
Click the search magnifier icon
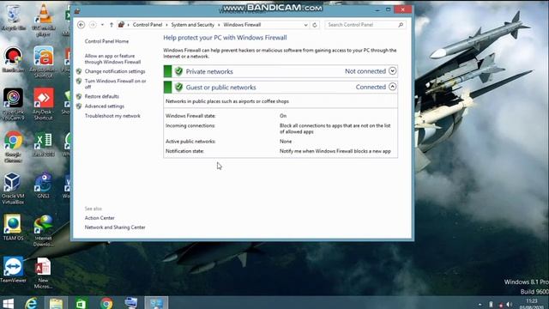click(401, 25)
